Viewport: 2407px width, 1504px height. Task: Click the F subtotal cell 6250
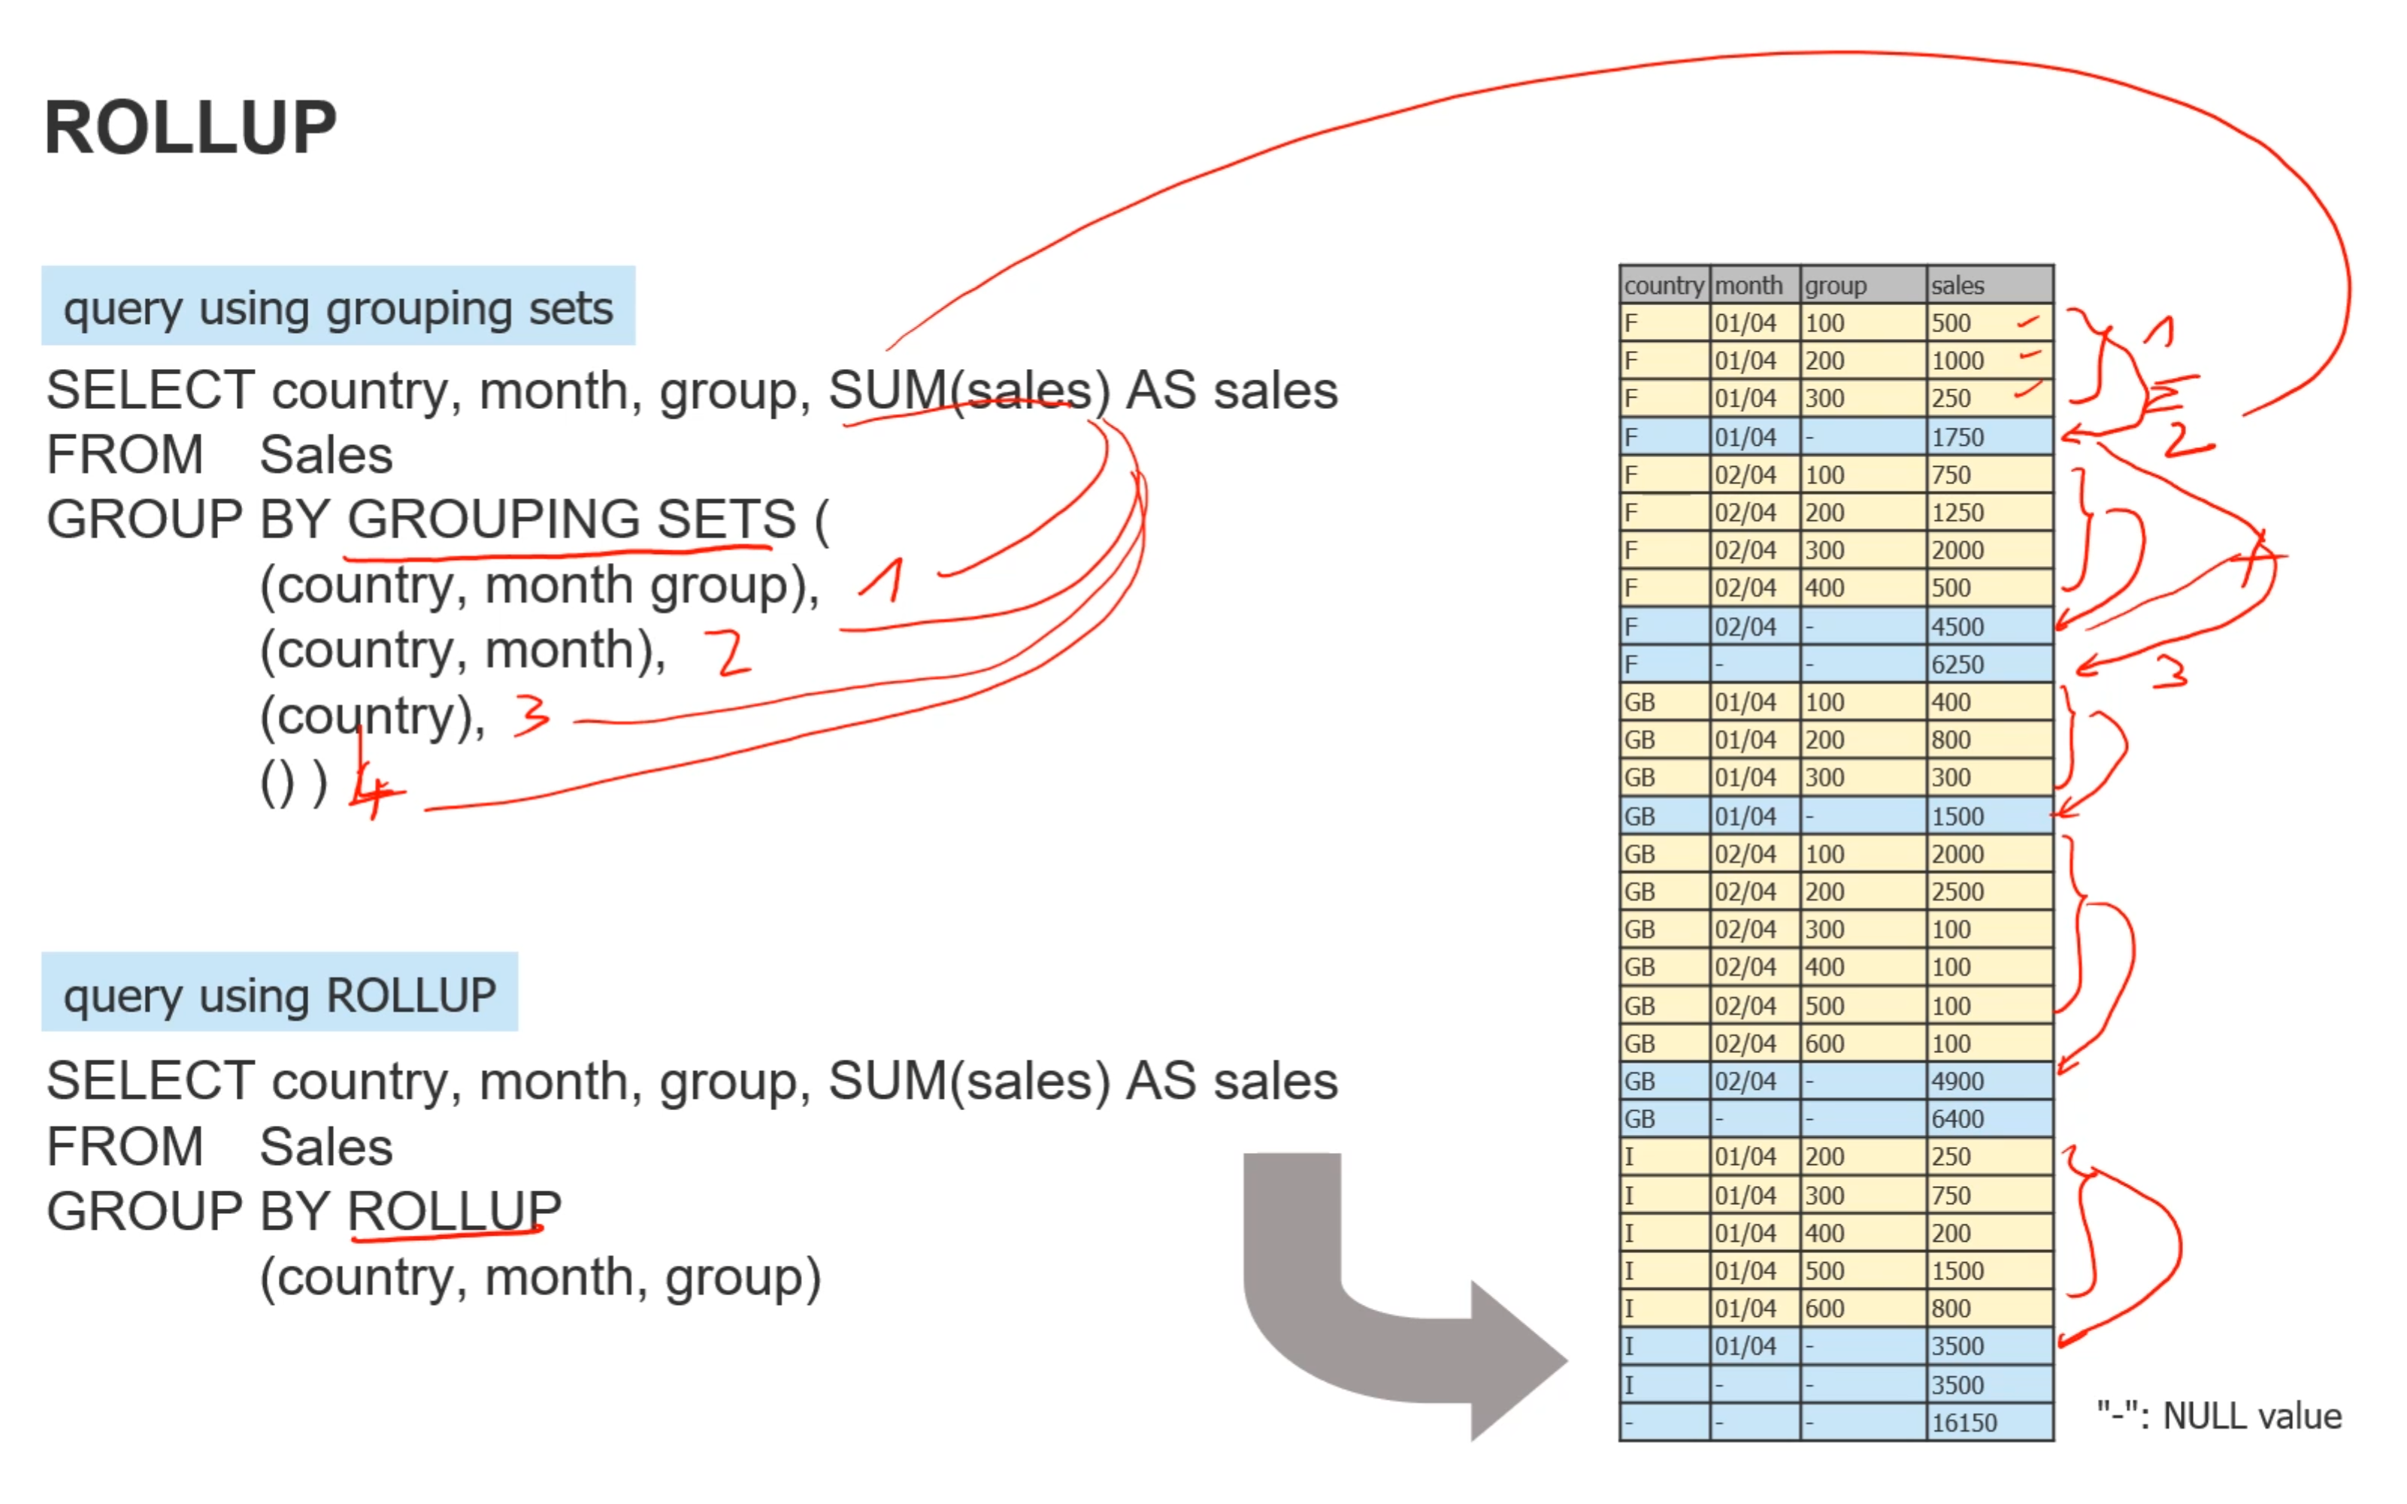point(1957,664)
